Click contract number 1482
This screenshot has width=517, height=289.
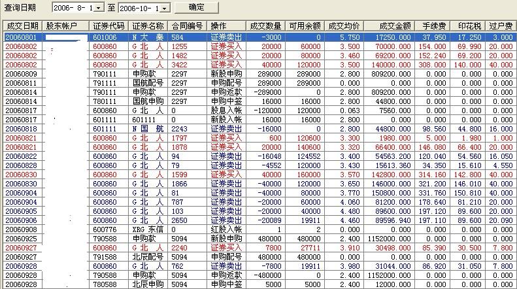(179, 56)
